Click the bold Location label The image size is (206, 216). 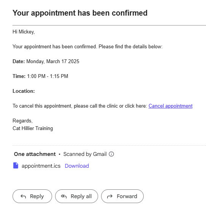(24, 91)
